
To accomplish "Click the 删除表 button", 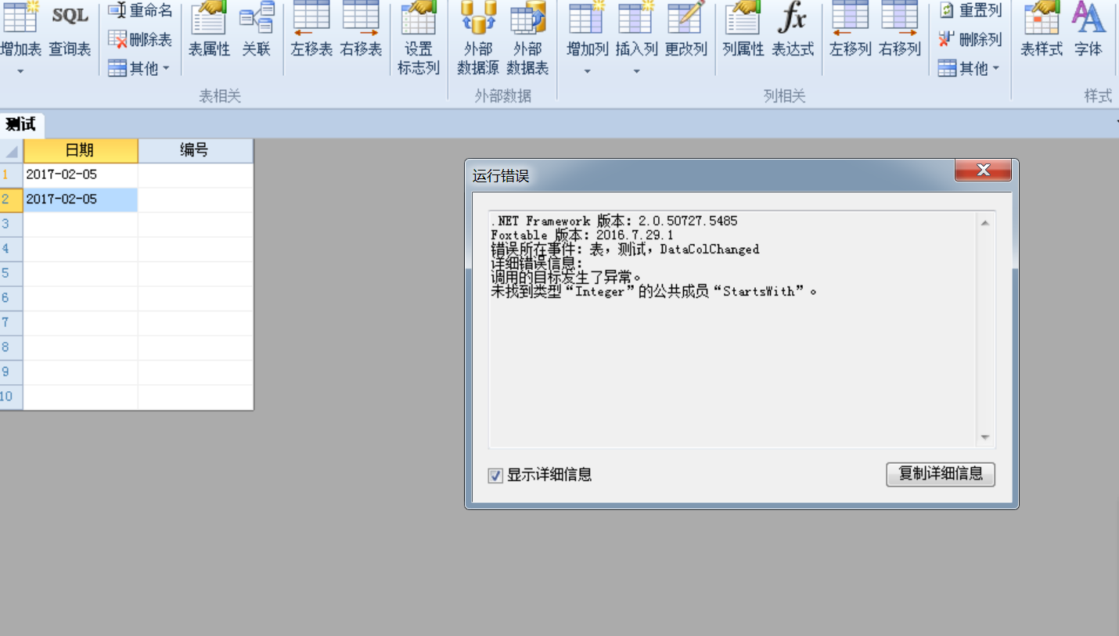I will point(140,40).
